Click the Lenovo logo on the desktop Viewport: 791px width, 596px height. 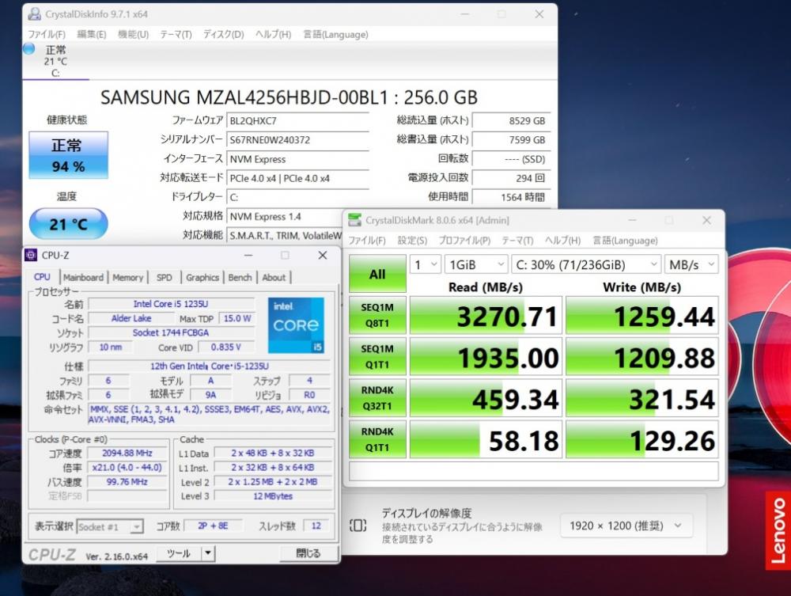pos(778,530)
